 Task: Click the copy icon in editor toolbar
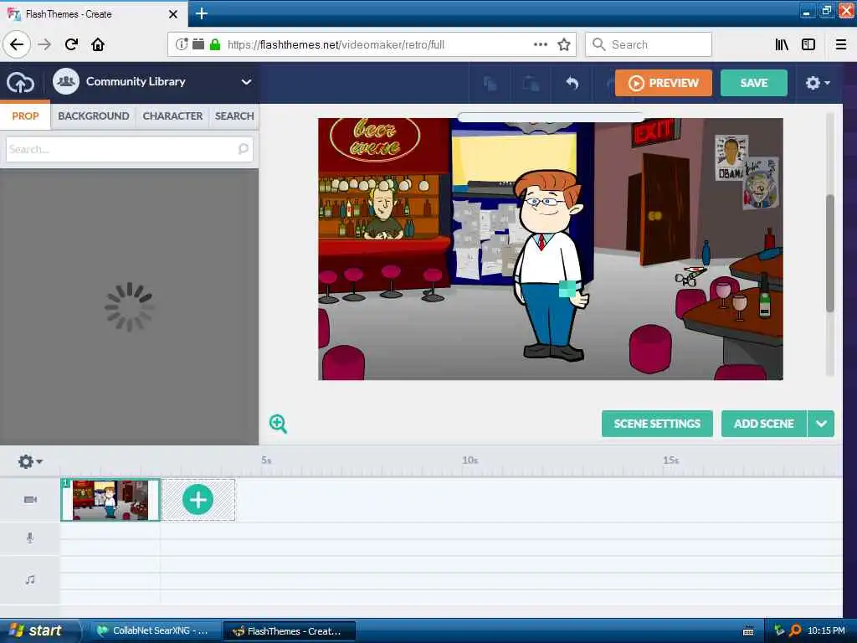490,83
